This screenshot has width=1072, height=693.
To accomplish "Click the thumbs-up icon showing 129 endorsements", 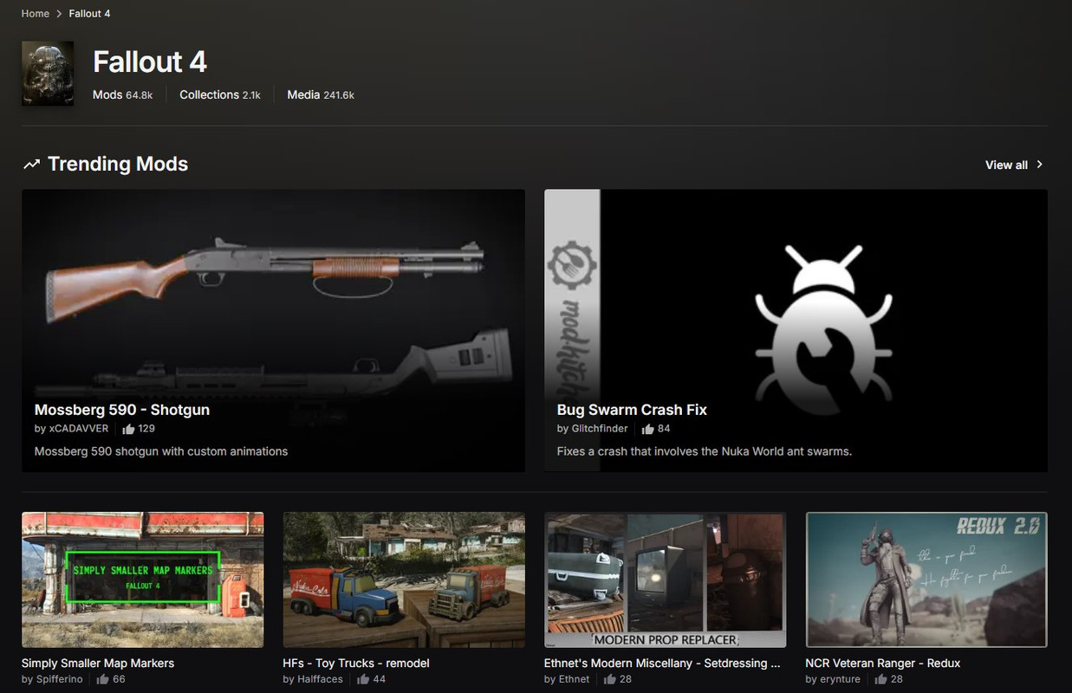I will tap(128, 429).
